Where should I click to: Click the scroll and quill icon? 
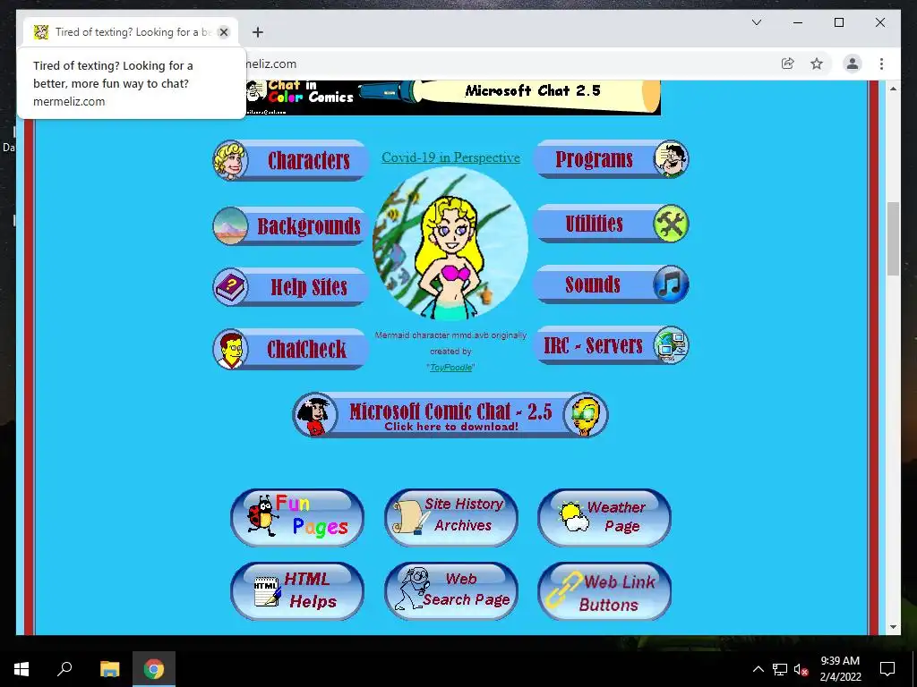point(409,518)
